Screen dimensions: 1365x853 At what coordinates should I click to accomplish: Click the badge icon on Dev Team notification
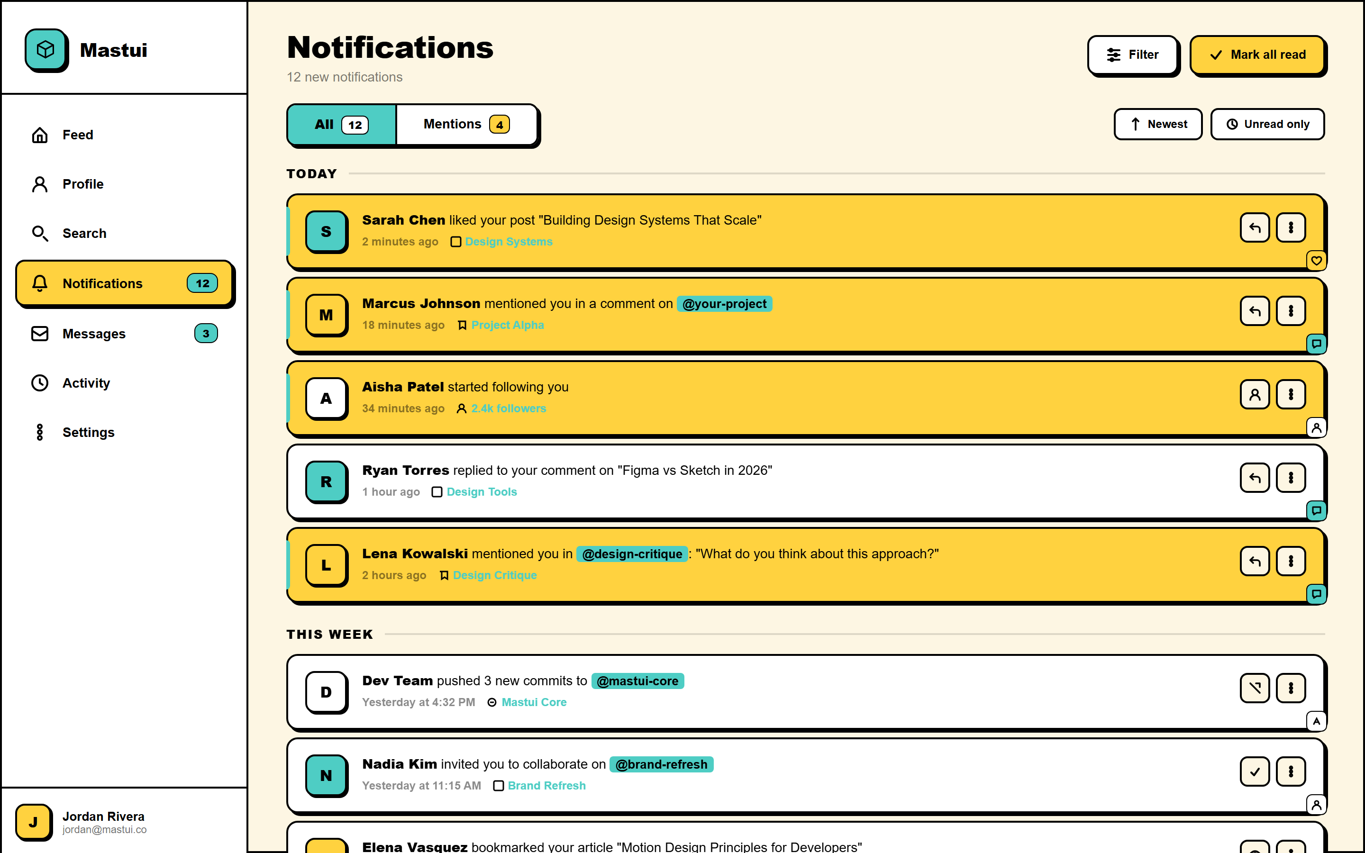1317,721
